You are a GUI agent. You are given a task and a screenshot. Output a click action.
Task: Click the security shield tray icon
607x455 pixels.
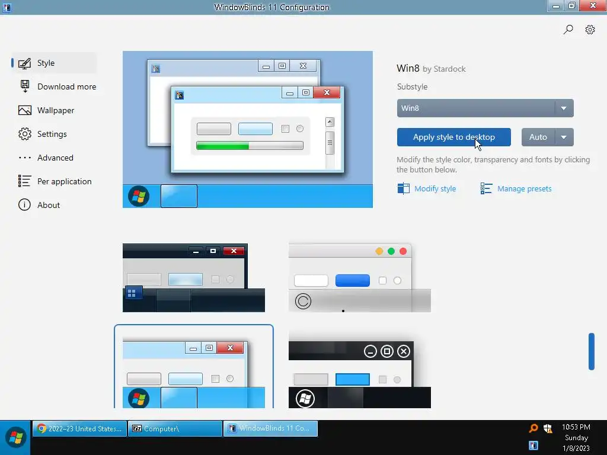pyautogui.click(x=548, y=428)
